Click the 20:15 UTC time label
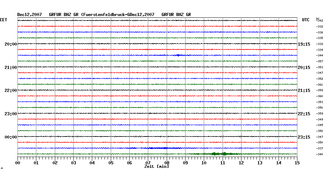The width and height of the screenshot is (325, 172). pos(304,68)
